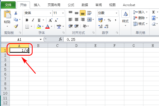Apply comma style
Screen dimensions: 159x106
coord(116,20)
